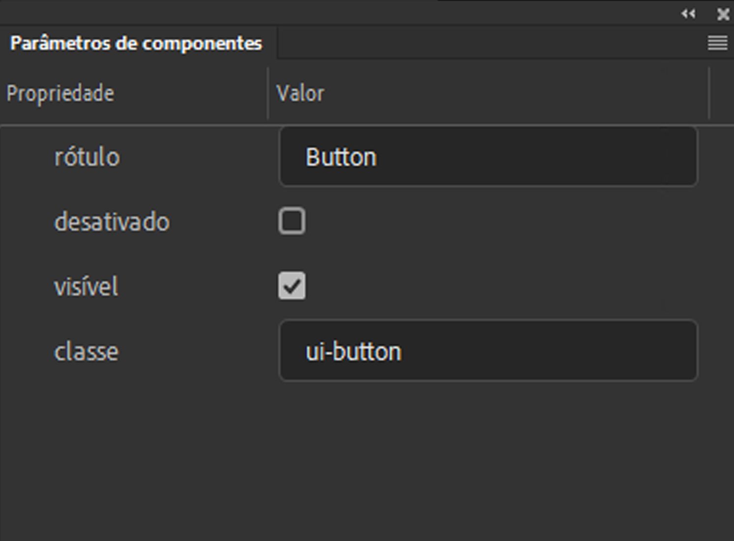Screen dimensions: 734x541
Task: Focus the classe field containing ui-button
Action: [488, 351]
